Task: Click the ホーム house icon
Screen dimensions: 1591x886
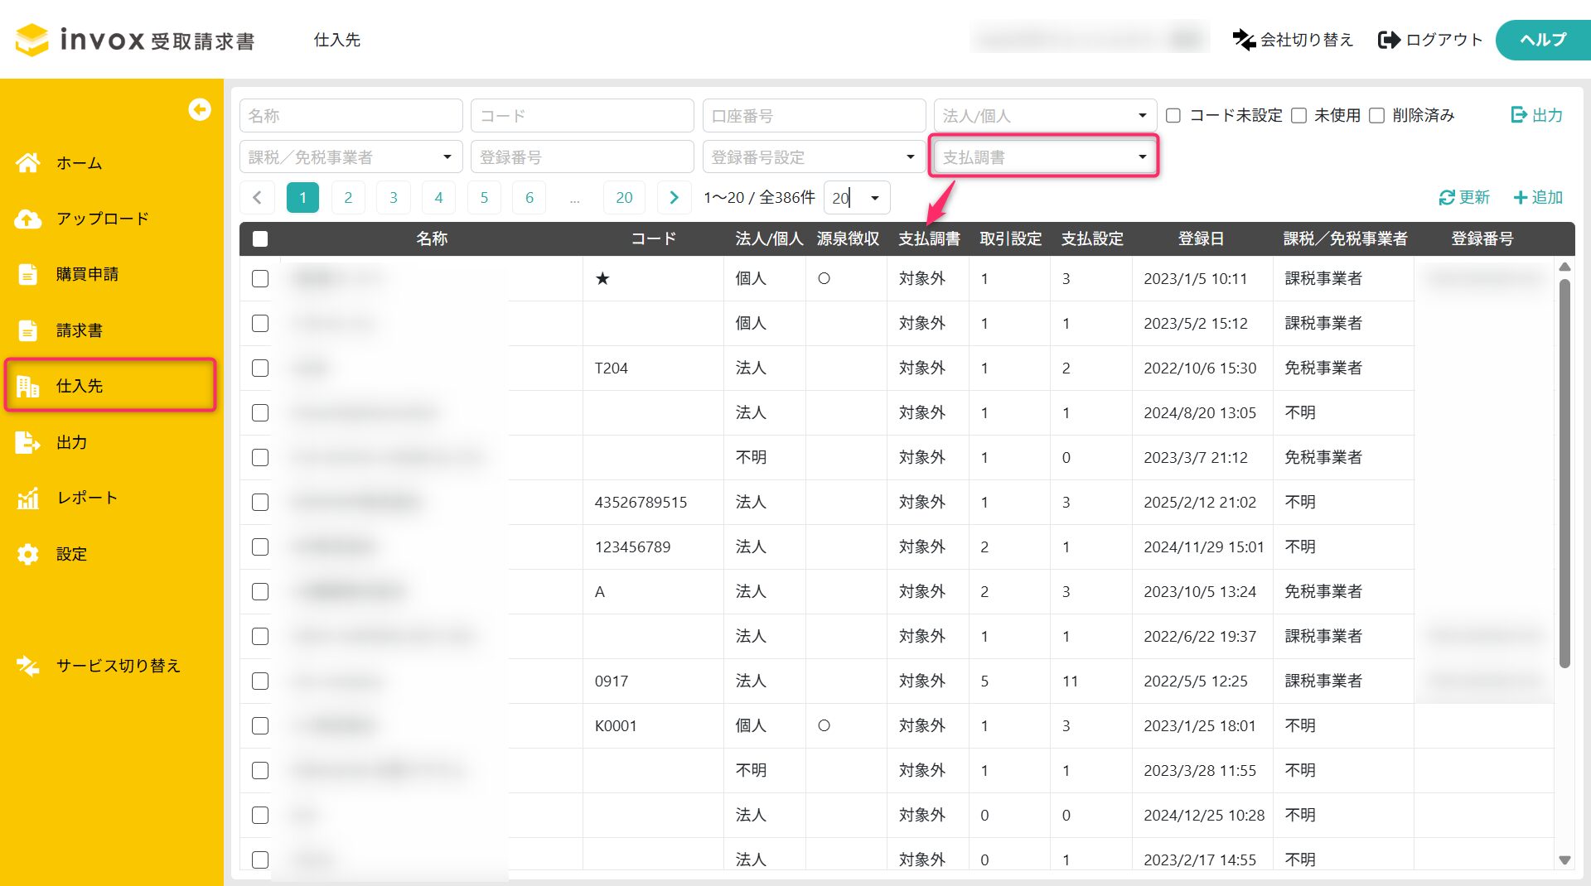Action: pos(28,163)
